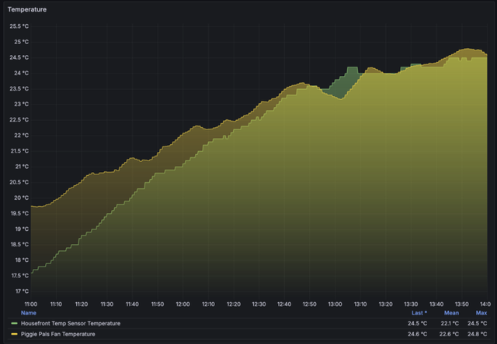Click the 17 °C label on the Y axis
The width and height of the screenshot is (497, 344).
[21, 291]
